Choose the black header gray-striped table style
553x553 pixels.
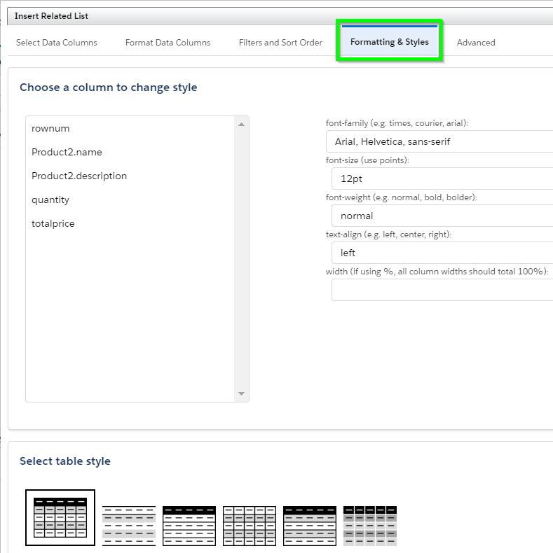point(310,526)
